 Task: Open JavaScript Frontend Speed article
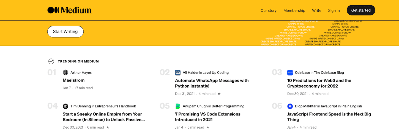tap(329, 117)
